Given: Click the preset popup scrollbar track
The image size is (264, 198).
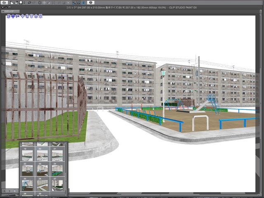Looking at the screenshot, I should [x=66, y=169].
